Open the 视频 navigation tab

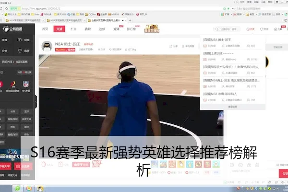[x=102, y=29]
